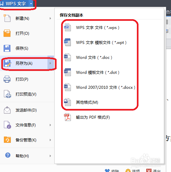The height and width of the screenshot is (172, 171).
Task: Select 发送邮件(D) menu entry
Action: [x=27, y=110]
